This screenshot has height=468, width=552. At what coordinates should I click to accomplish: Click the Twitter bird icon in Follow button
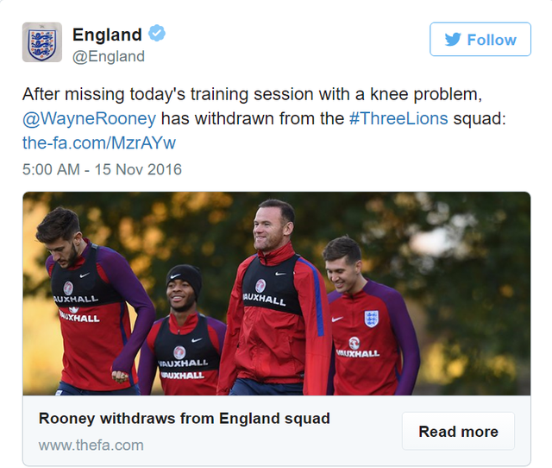pyautogui.click(x=453, y=40)
